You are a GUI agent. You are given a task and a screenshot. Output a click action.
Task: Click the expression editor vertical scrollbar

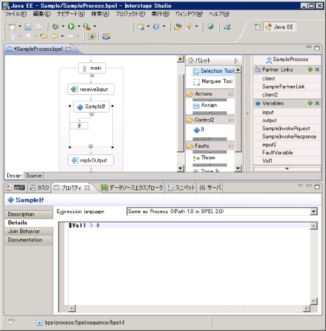click(x=314, y=263)
